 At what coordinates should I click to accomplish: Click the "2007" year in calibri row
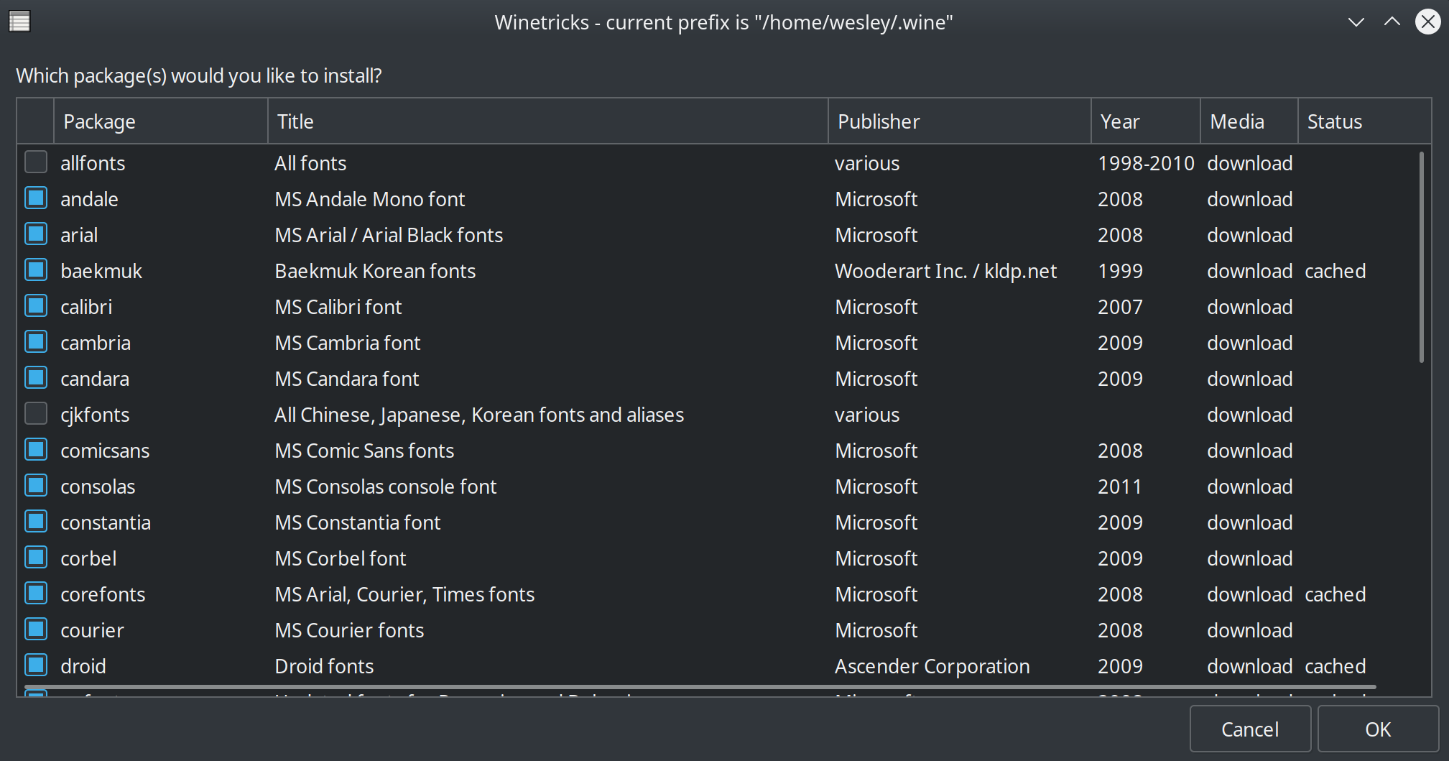click(1120, 307)
